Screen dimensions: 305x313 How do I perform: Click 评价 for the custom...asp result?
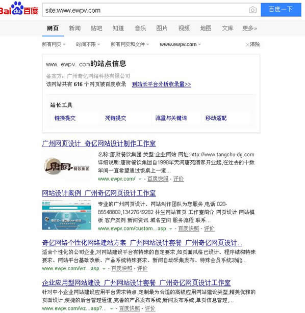(209, 229)
